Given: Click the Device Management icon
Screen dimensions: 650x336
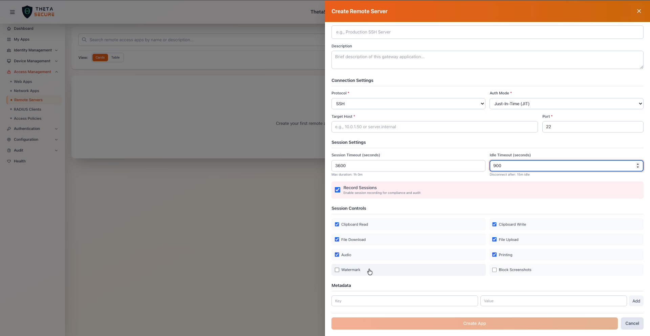Looking at the screenshot, I should tap(9, 61).
